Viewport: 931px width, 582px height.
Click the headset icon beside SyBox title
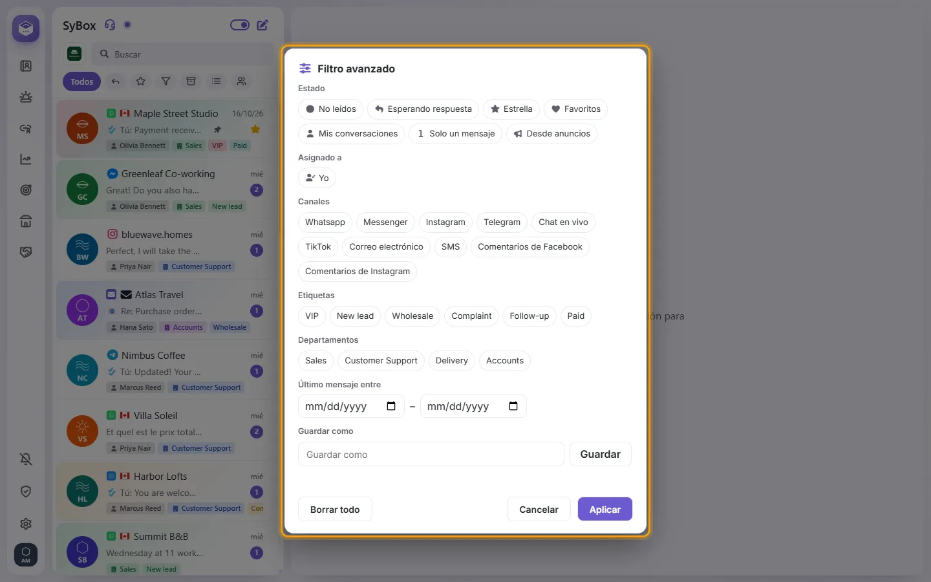click(110, 25)
